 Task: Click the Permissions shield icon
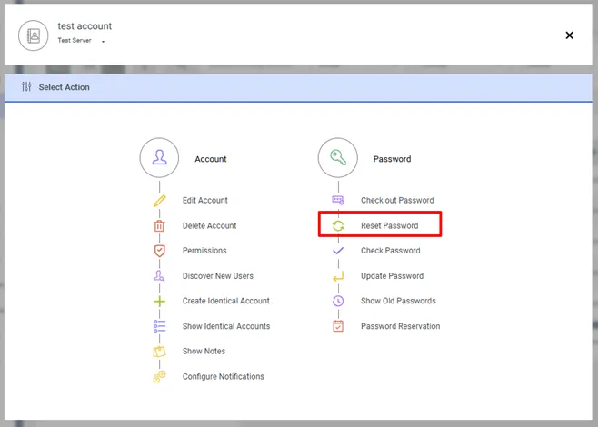click(159, 251)
